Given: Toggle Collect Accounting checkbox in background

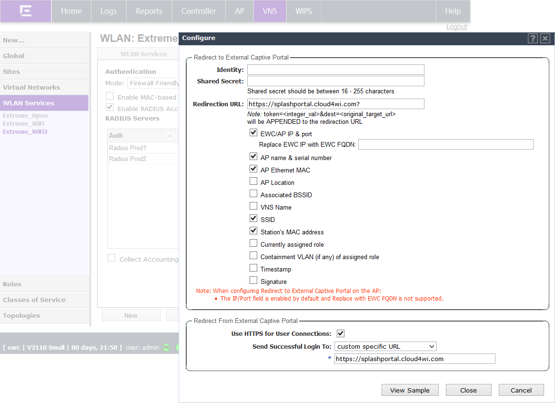Looking at the screenshot, I should [x=111, y=258].
